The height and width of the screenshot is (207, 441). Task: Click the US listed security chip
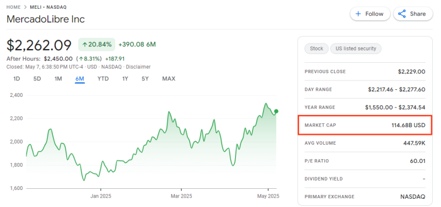tap(356, 48)
